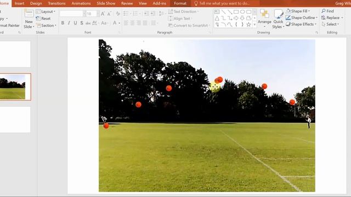Choose the Curve shape
The width and height of the screenshot is (351, 197).
230,25
